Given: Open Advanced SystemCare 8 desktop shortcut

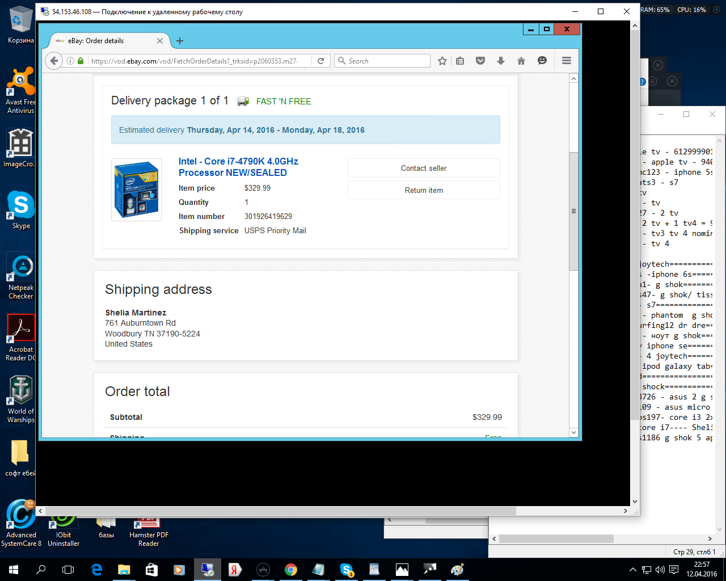Looking at the screenshot, I should coord(21,523).
